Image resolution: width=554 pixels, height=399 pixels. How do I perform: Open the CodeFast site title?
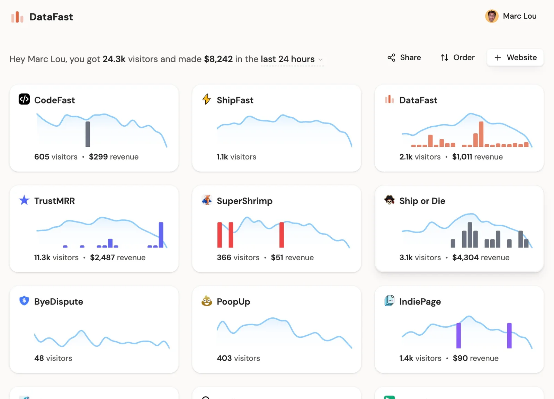point(54,100)
